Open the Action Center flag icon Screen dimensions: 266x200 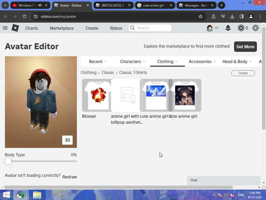coord(220,195)
